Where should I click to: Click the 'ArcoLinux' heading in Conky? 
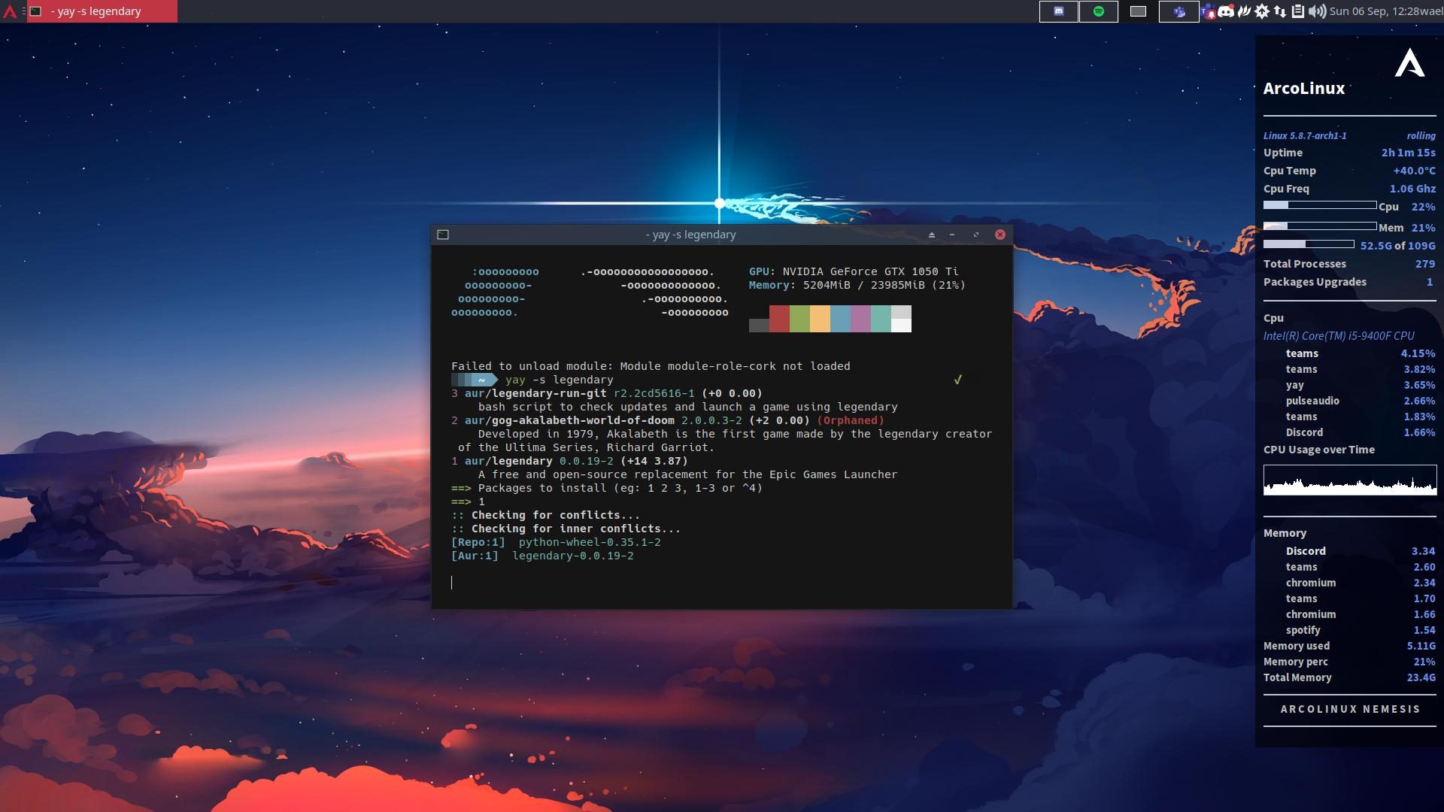pyautogui.click(x=1304, y=88)
